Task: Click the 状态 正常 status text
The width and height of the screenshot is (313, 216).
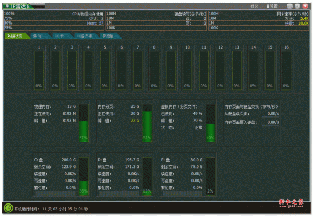Action: 199,127
